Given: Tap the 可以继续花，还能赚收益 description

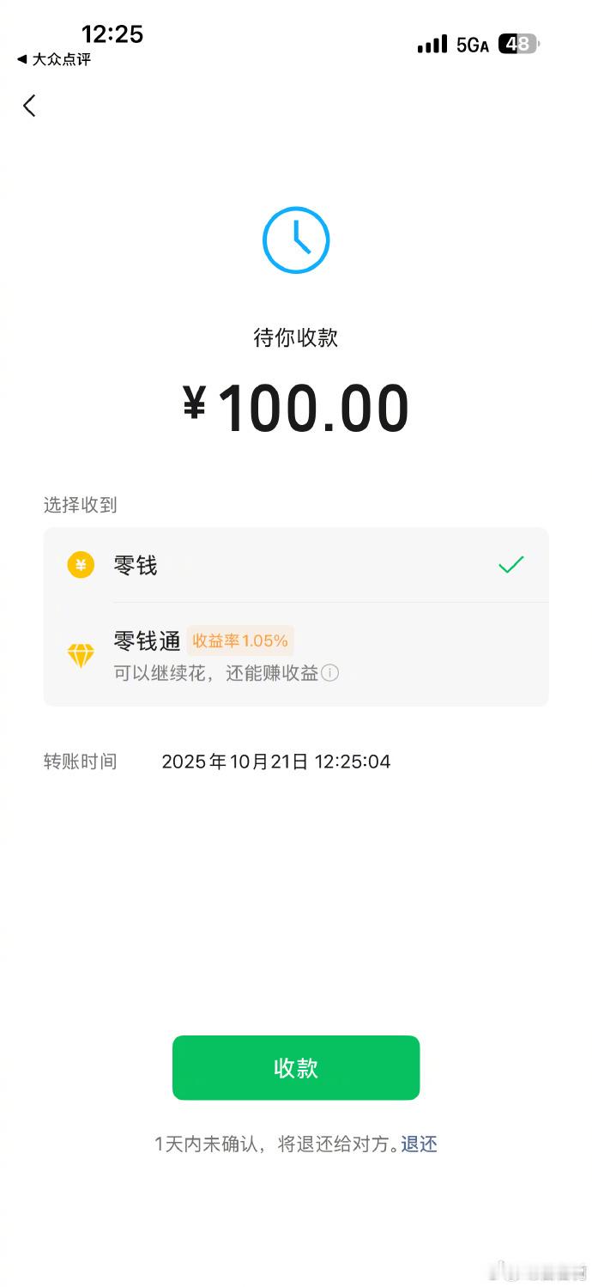Looking at the screenshot, I should 216,673.
